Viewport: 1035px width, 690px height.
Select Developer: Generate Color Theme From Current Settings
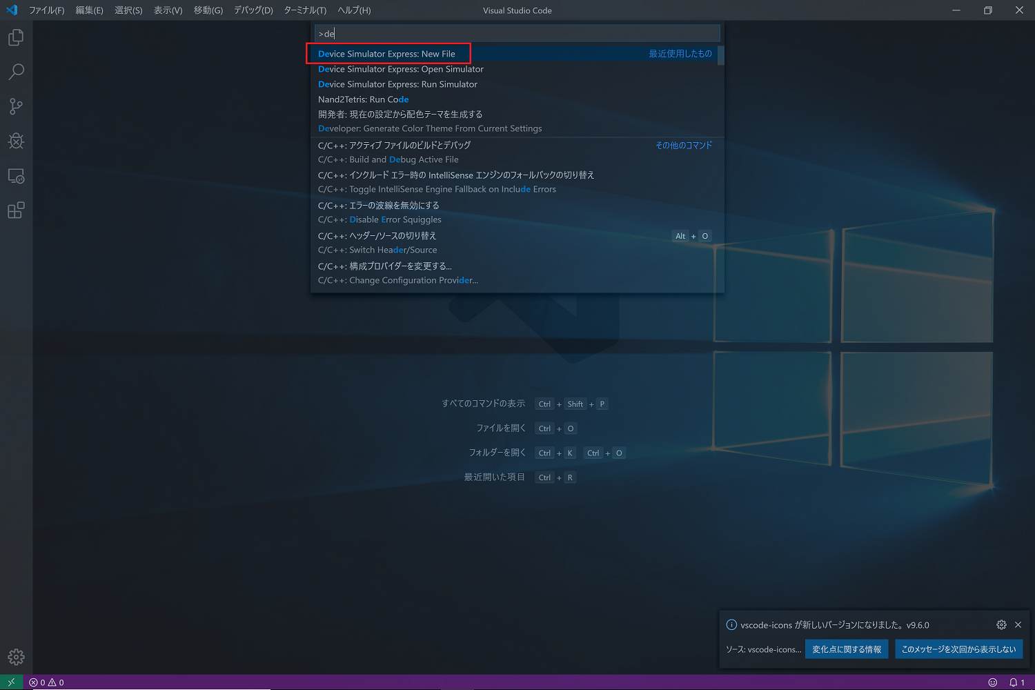(x=514, y=121)
